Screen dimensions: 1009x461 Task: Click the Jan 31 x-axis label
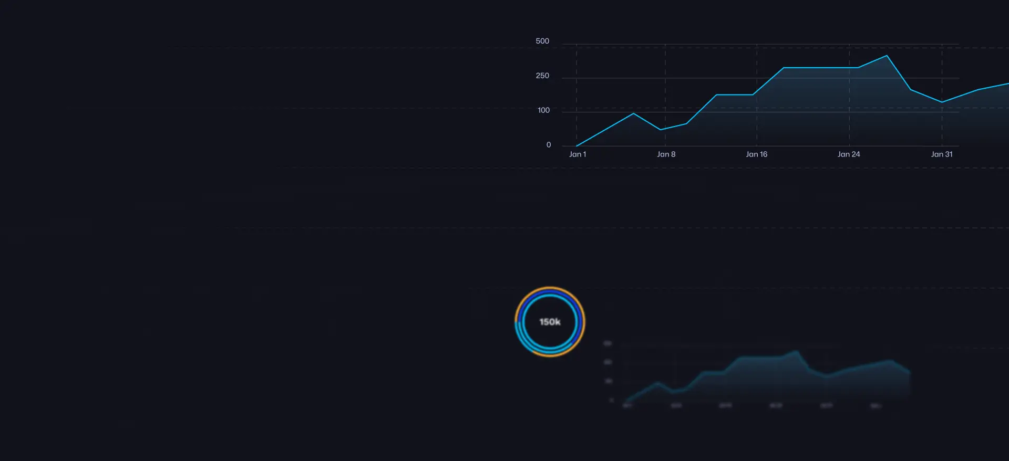tap(941, 154)
